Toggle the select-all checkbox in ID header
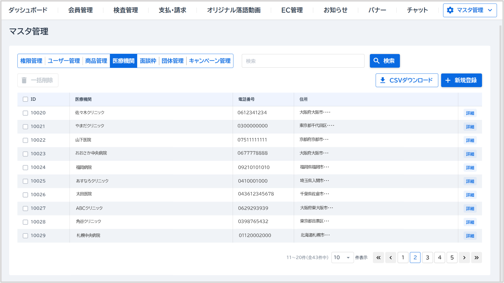 25,99
